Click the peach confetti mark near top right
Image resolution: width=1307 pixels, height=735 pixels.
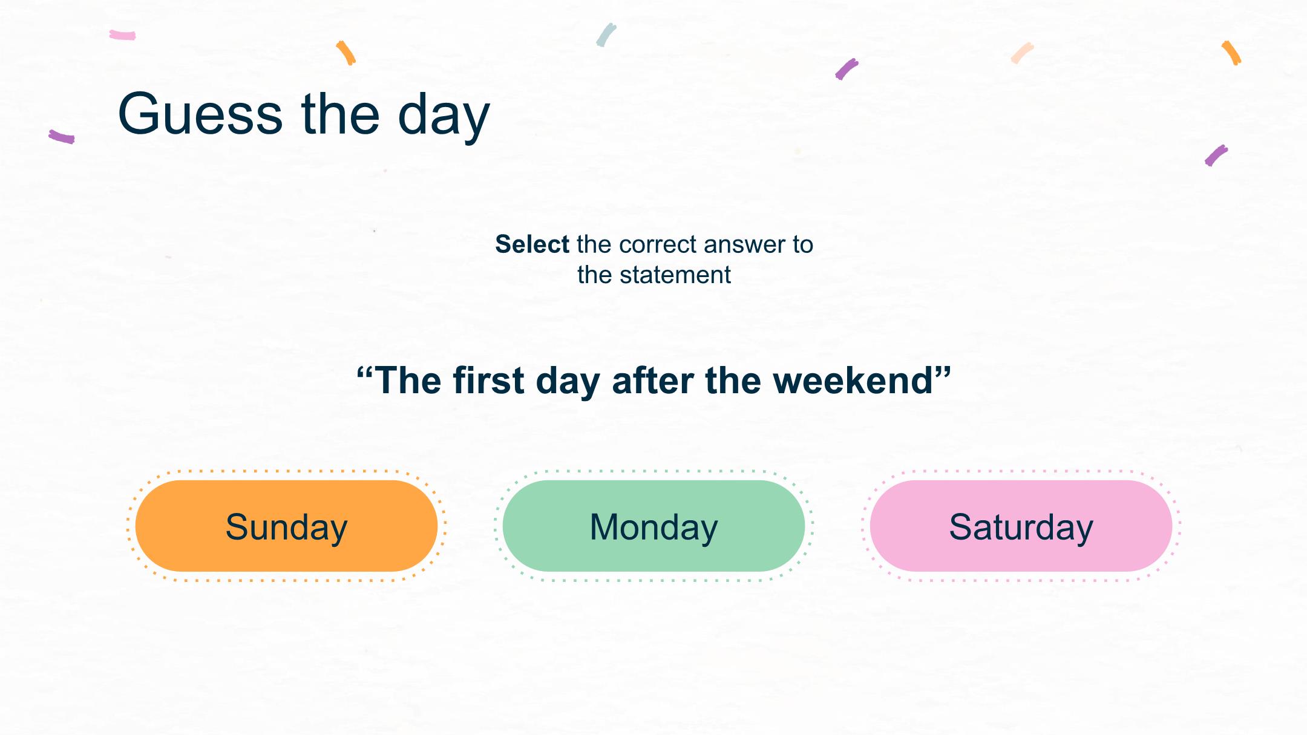pyautogui.click(x=1022, y=53)
